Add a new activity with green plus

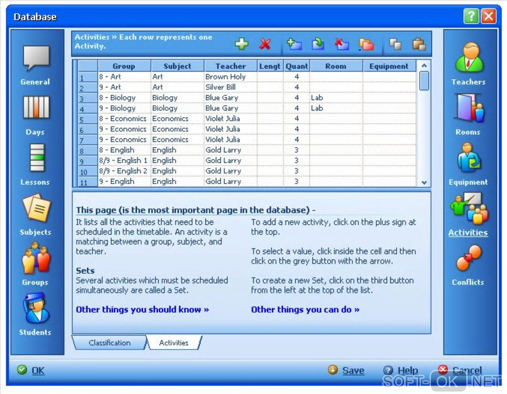coord(242,44)
